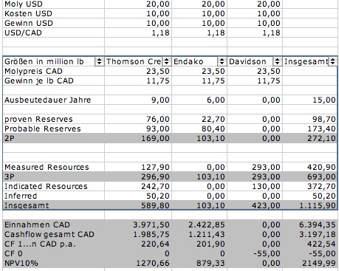The width and height of the screenshot is (339, 271).
Task: Select the 'Kosten USD' label cell
Action: click(53, 13)
